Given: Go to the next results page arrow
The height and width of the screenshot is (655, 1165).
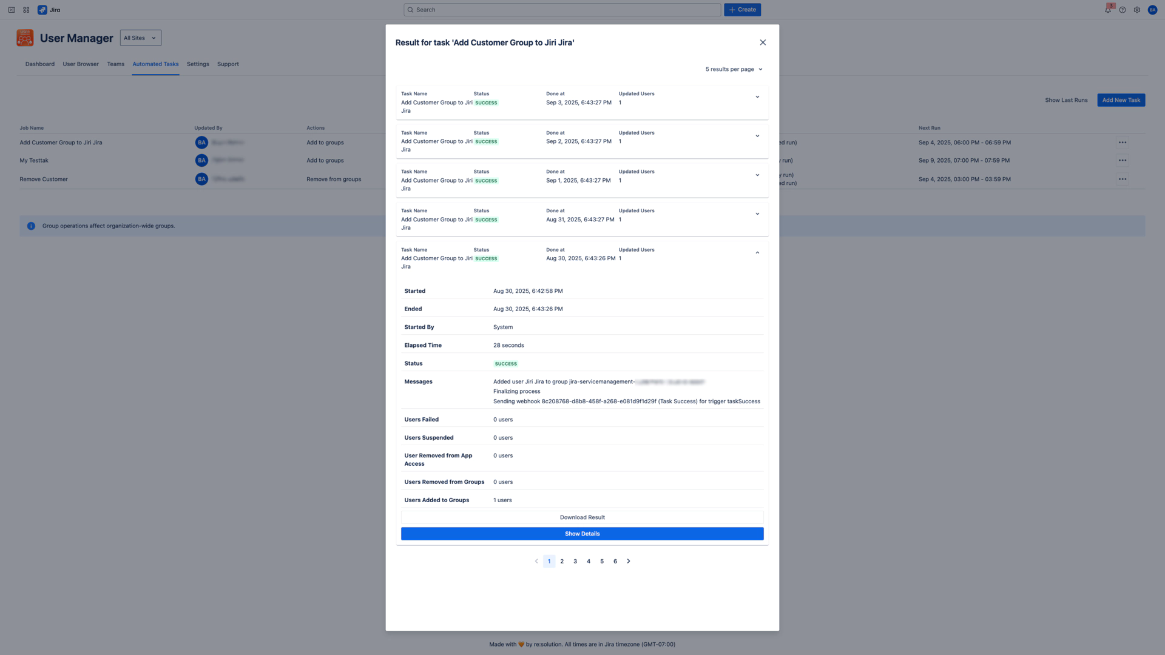Looking at the screenshot, I should (629, 562).
